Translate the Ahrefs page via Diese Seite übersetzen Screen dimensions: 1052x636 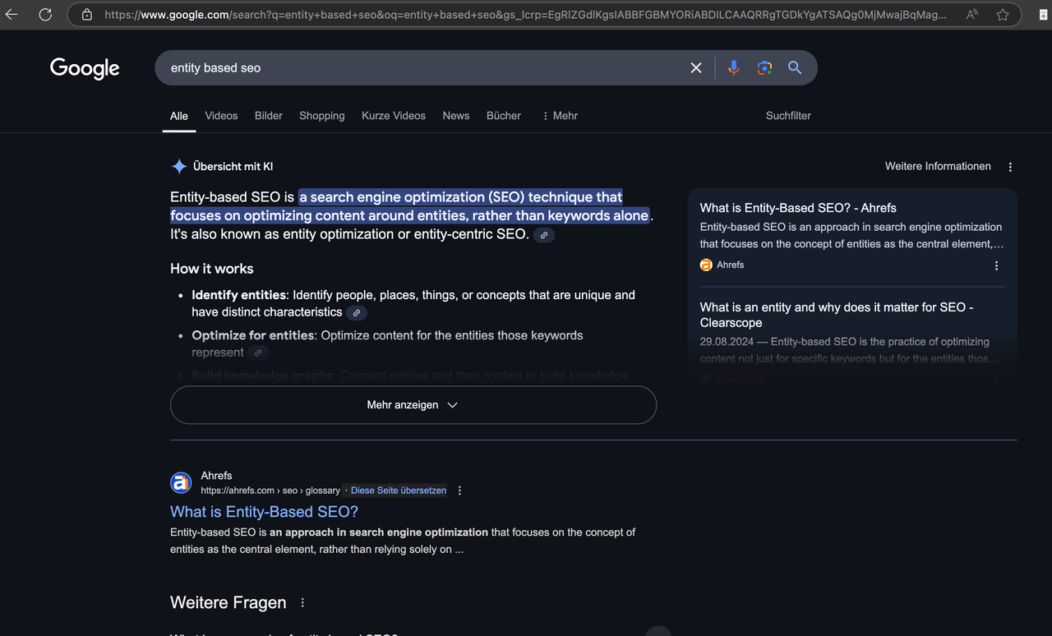pos(399,490)
